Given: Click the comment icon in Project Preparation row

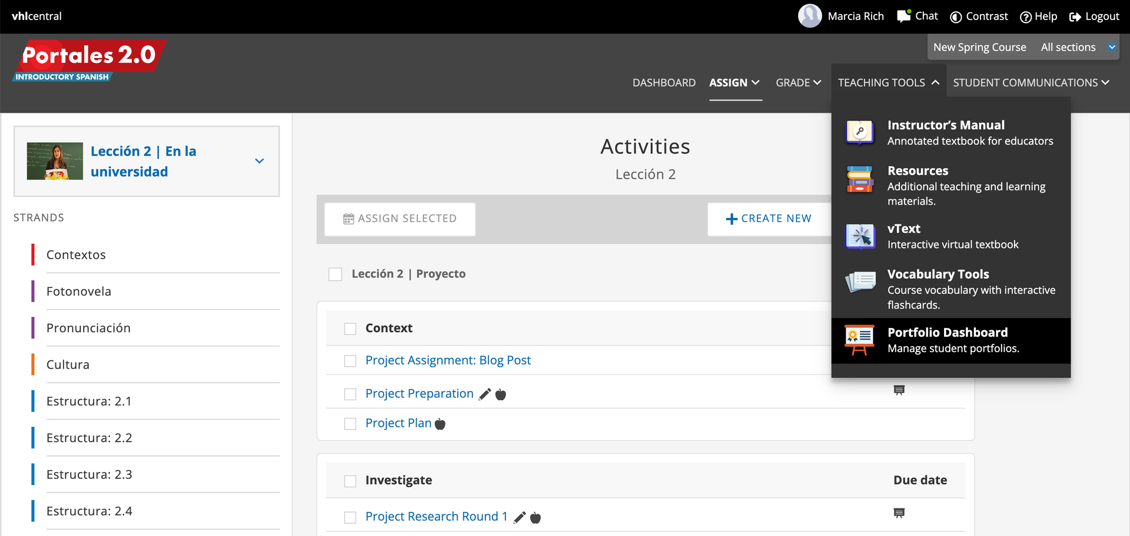Looking at the screenshot, I should click(899, 390).
